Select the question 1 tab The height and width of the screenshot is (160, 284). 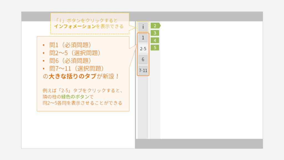(x=143, y=37)
